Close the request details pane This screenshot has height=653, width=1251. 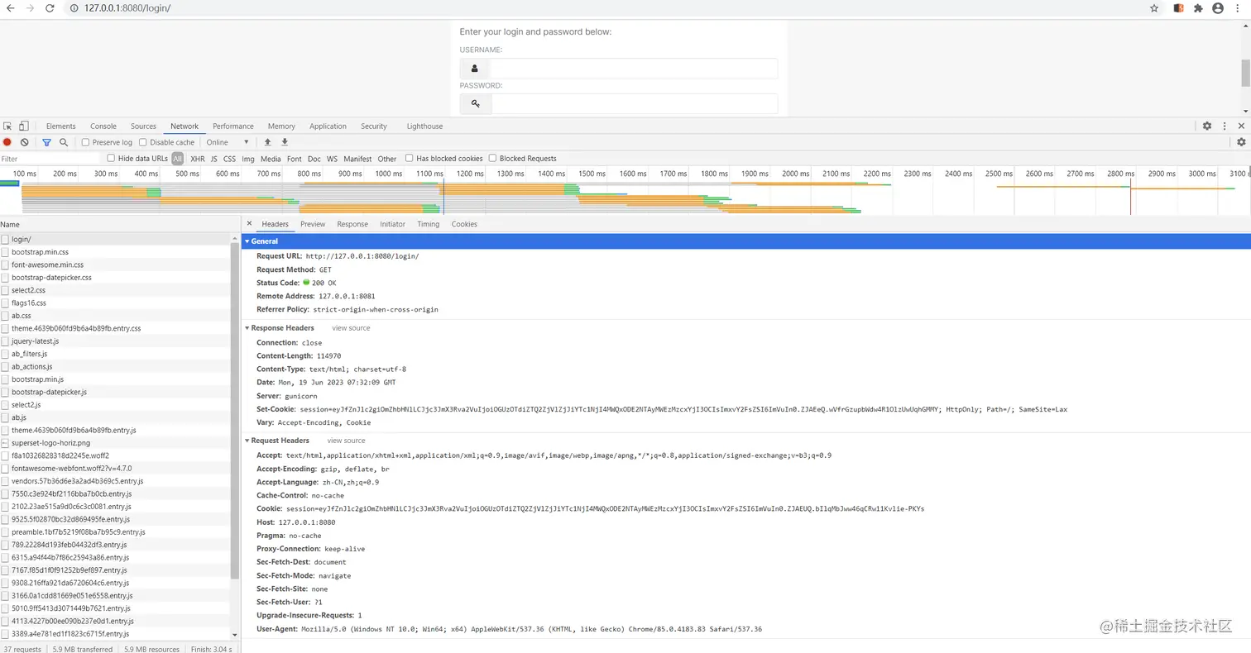coord(249,224)
